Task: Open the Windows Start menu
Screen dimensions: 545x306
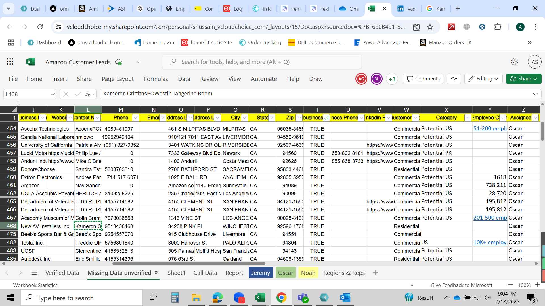Action: coord(10,298)
